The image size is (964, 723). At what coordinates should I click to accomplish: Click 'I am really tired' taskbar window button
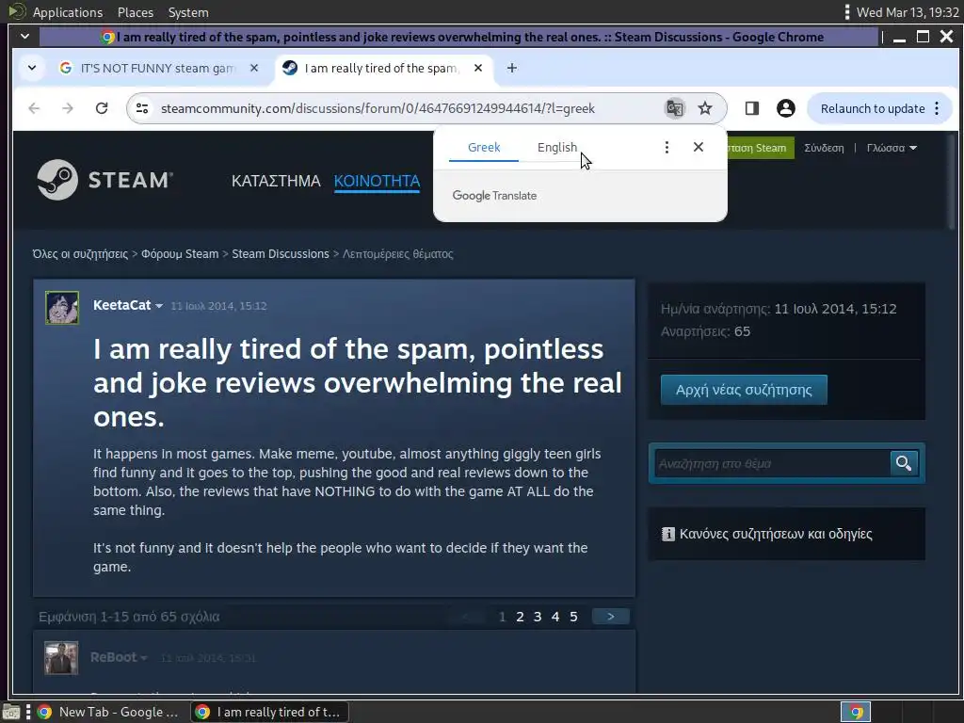(x=269, y=712)
